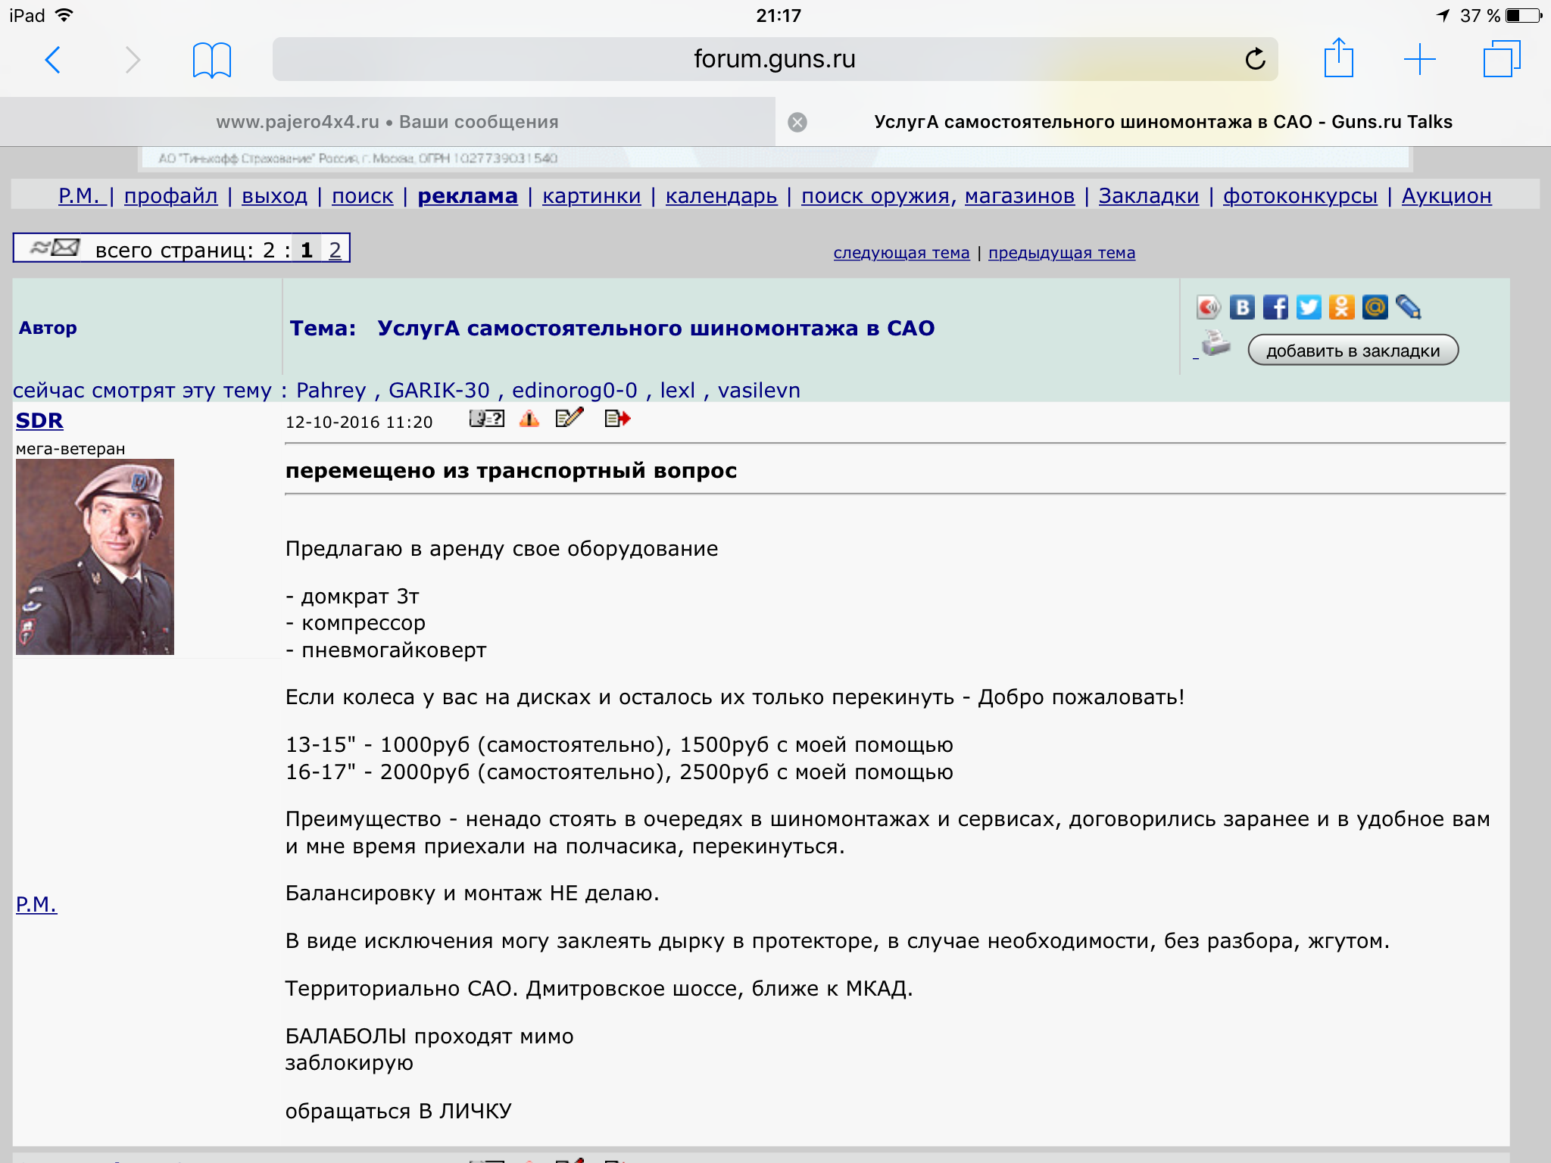Tap Safari share icon
Image resolution: width=1551 pixels, height=1163 pixels.
pos(1338,58)
